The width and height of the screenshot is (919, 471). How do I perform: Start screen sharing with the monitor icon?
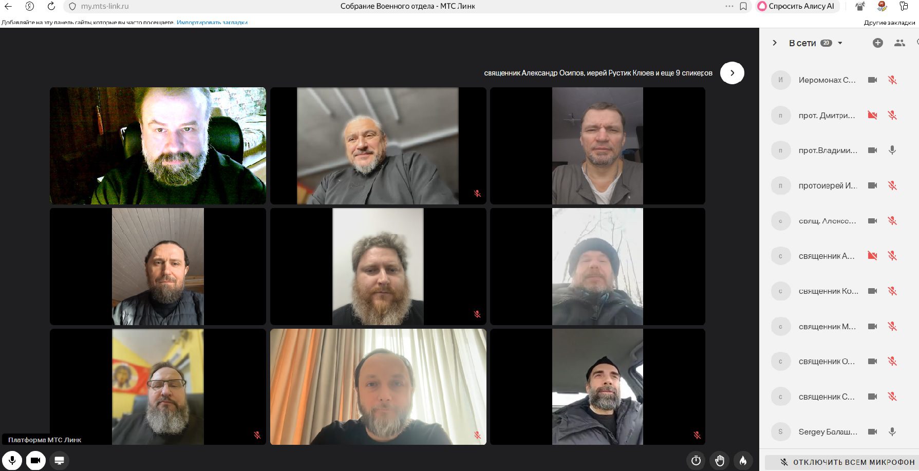click(59, 460)
